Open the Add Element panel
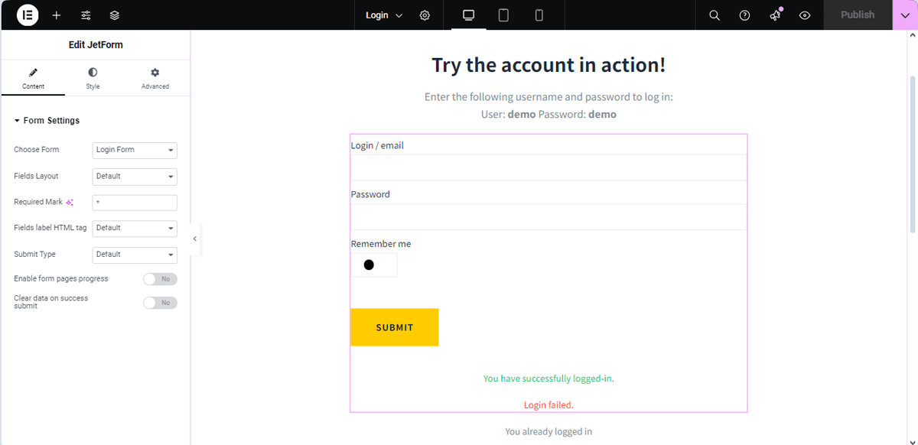The height and width of the screenshot is (445, 918). [x=56, y=15]
